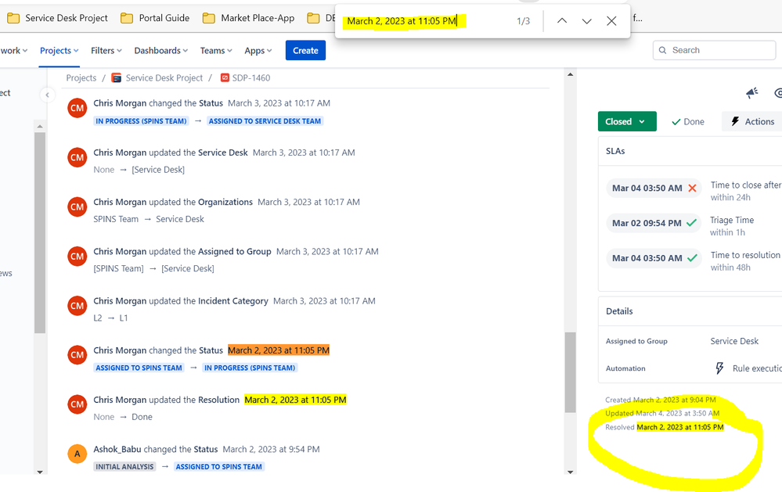Click the IN PROGRESS (SPINS TEAM) status lozenge in top entry
782x492 pixels.
[x=141, y=121]
